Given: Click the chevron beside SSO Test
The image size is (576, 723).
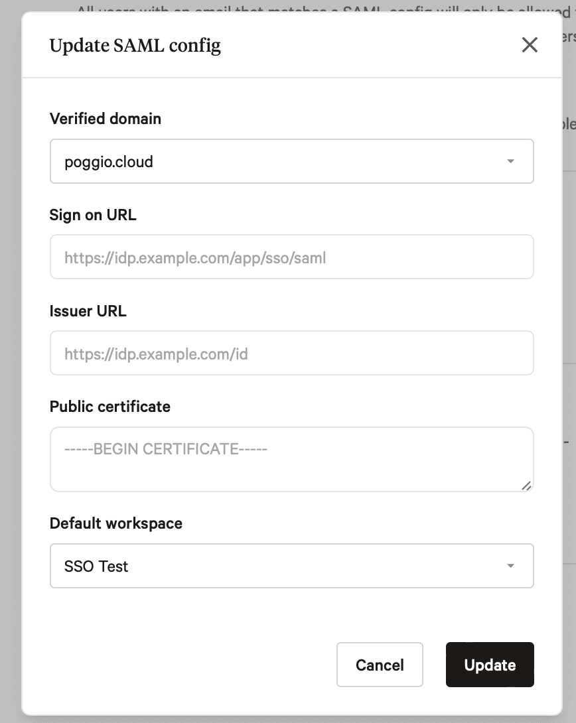Looking at the screenshot, I should pos(510,565).
